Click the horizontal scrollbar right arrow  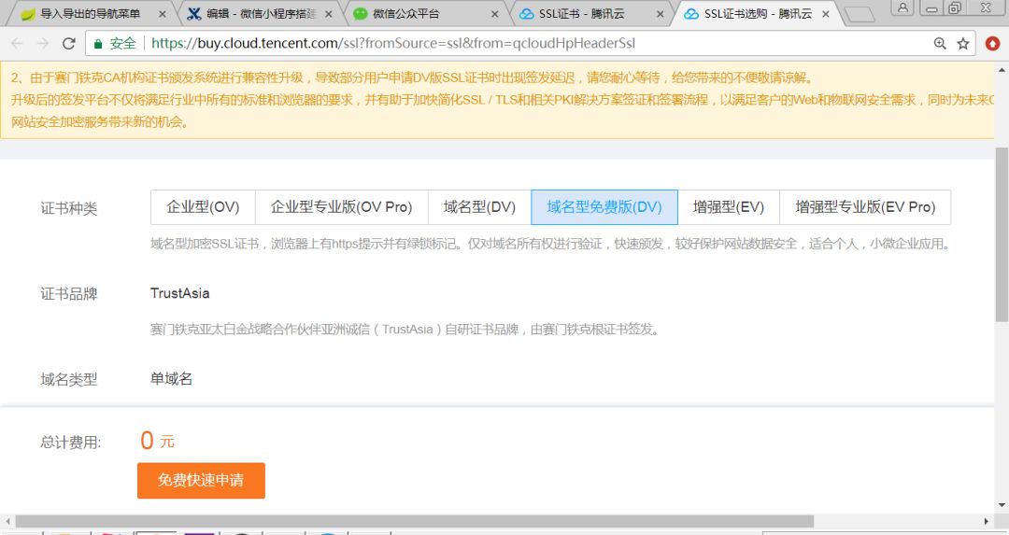pyautogui.click(x=987, y=521)
